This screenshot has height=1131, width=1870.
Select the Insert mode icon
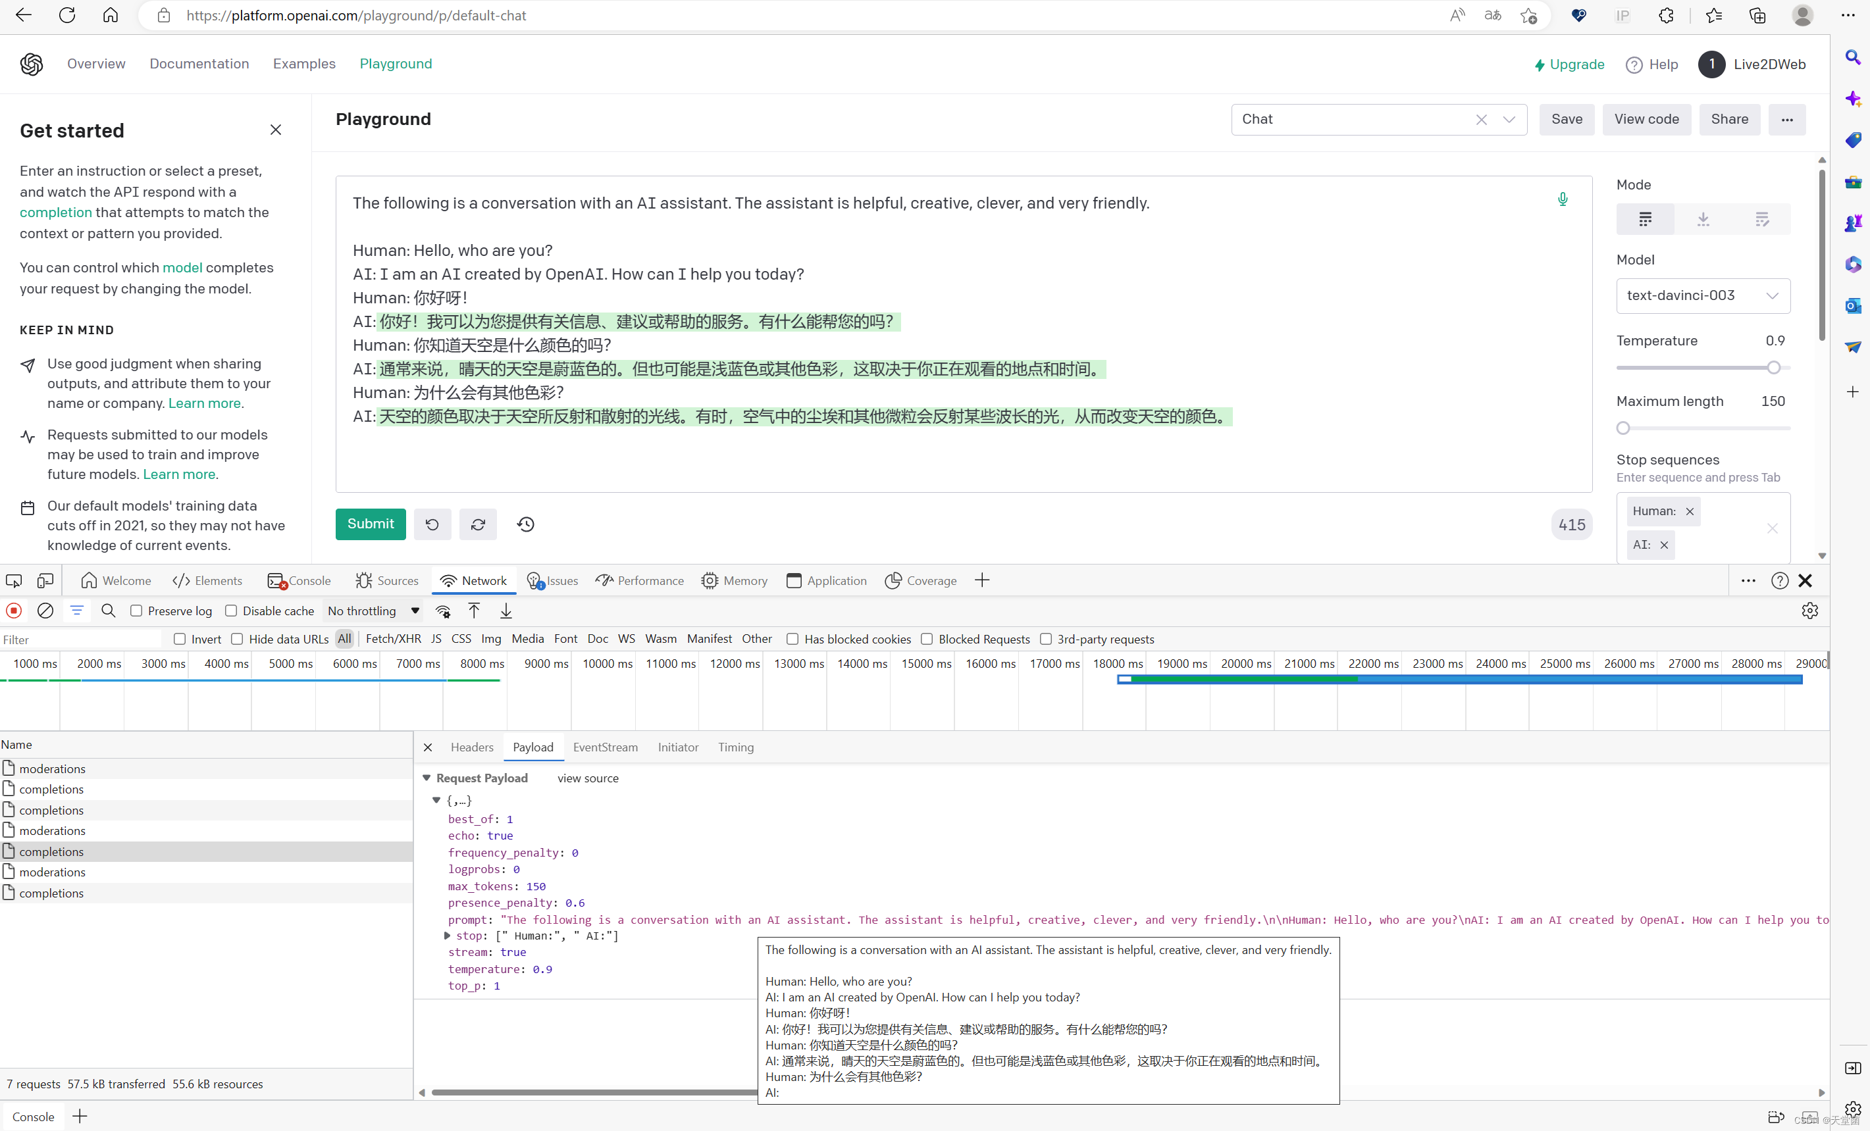click(x=1703, y=219)
